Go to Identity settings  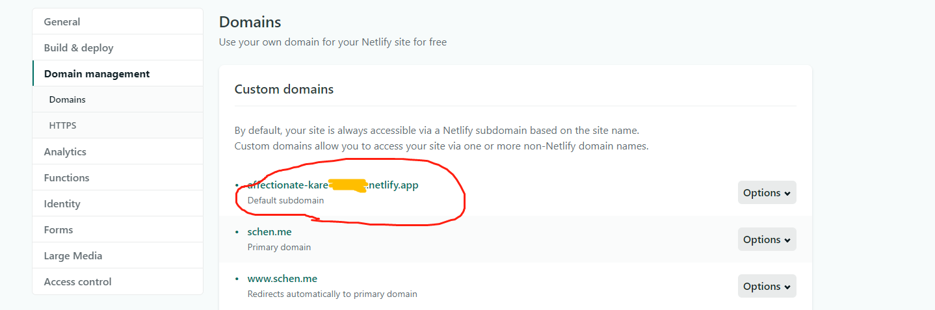[x=62, y=204]
